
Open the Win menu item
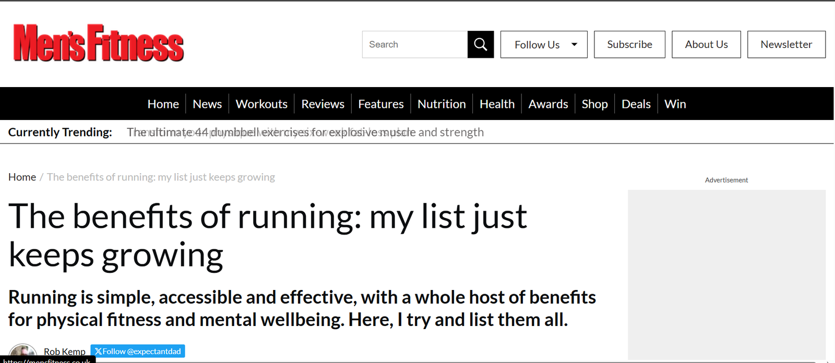tap(675, 104)
